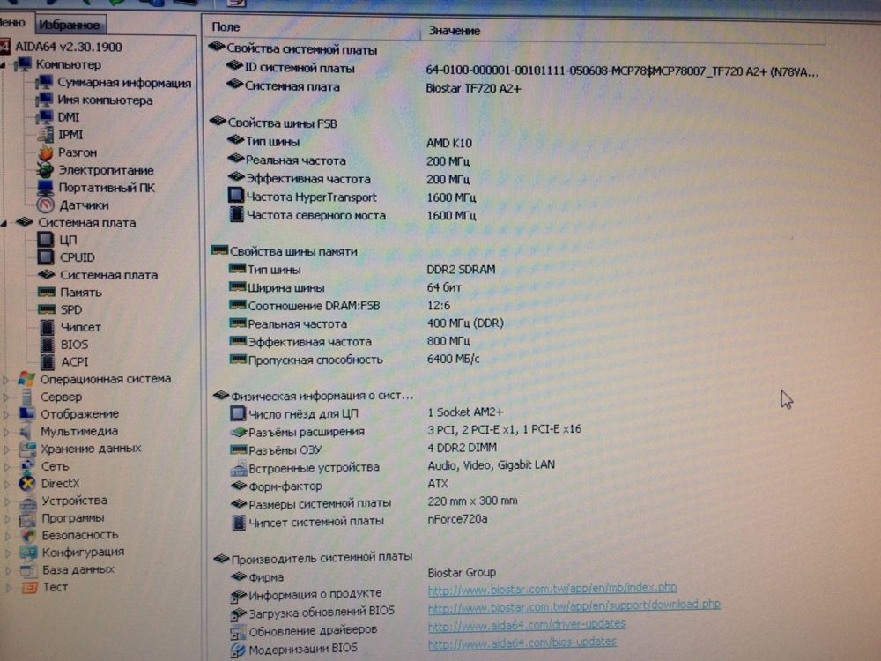
Task: Expand the DirectX branch
Action: pos(7,484)
